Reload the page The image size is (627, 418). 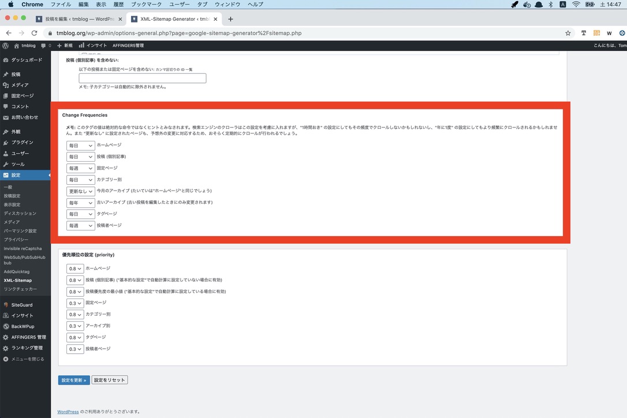35,33
